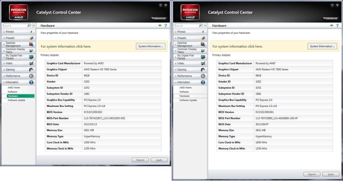
Task: Click the Radeon Graphics AMD logo in the left window
Action: [x=19, y=12]
